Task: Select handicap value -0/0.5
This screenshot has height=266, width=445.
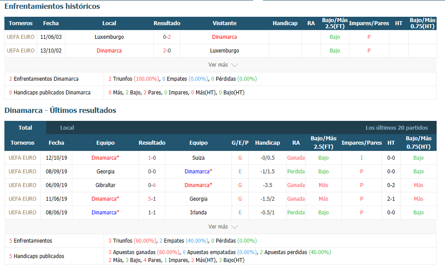Action: point(267,158)
